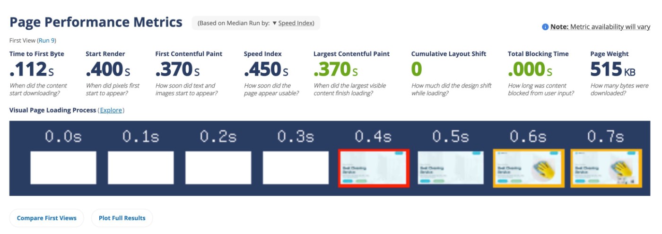Click the Page Performance Metrics title

(96, 22)
